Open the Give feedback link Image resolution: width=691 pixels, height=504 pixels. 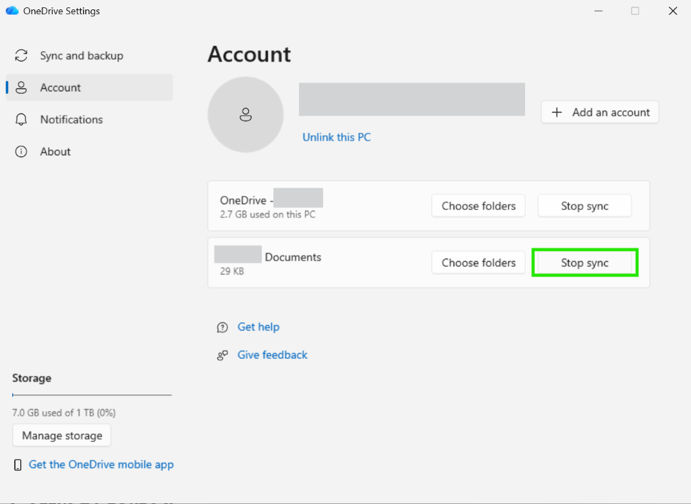tap(273, 355)
